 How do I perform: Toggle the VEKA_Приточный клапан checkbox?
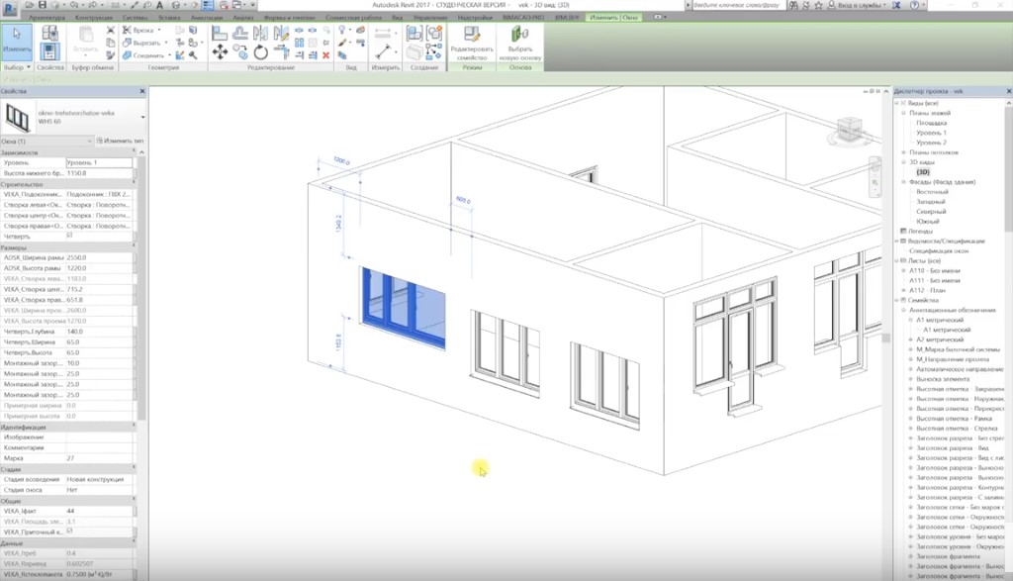coord(69,532)
